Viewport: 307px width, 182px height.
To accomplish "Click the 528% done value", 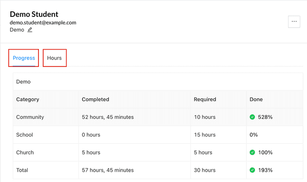I will 265,117.
